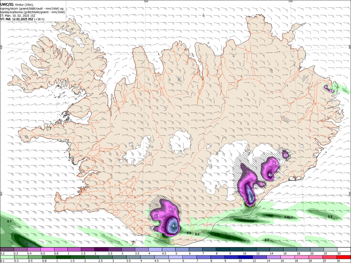351x263 pixels.
Task: Click the small island off the south coast
Action: click(134, 242)
